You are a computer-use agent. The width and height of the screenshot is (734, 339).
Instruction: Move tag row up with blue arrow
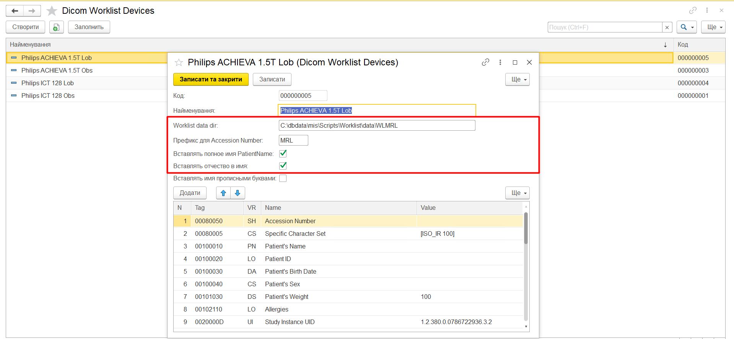[223, 193]
